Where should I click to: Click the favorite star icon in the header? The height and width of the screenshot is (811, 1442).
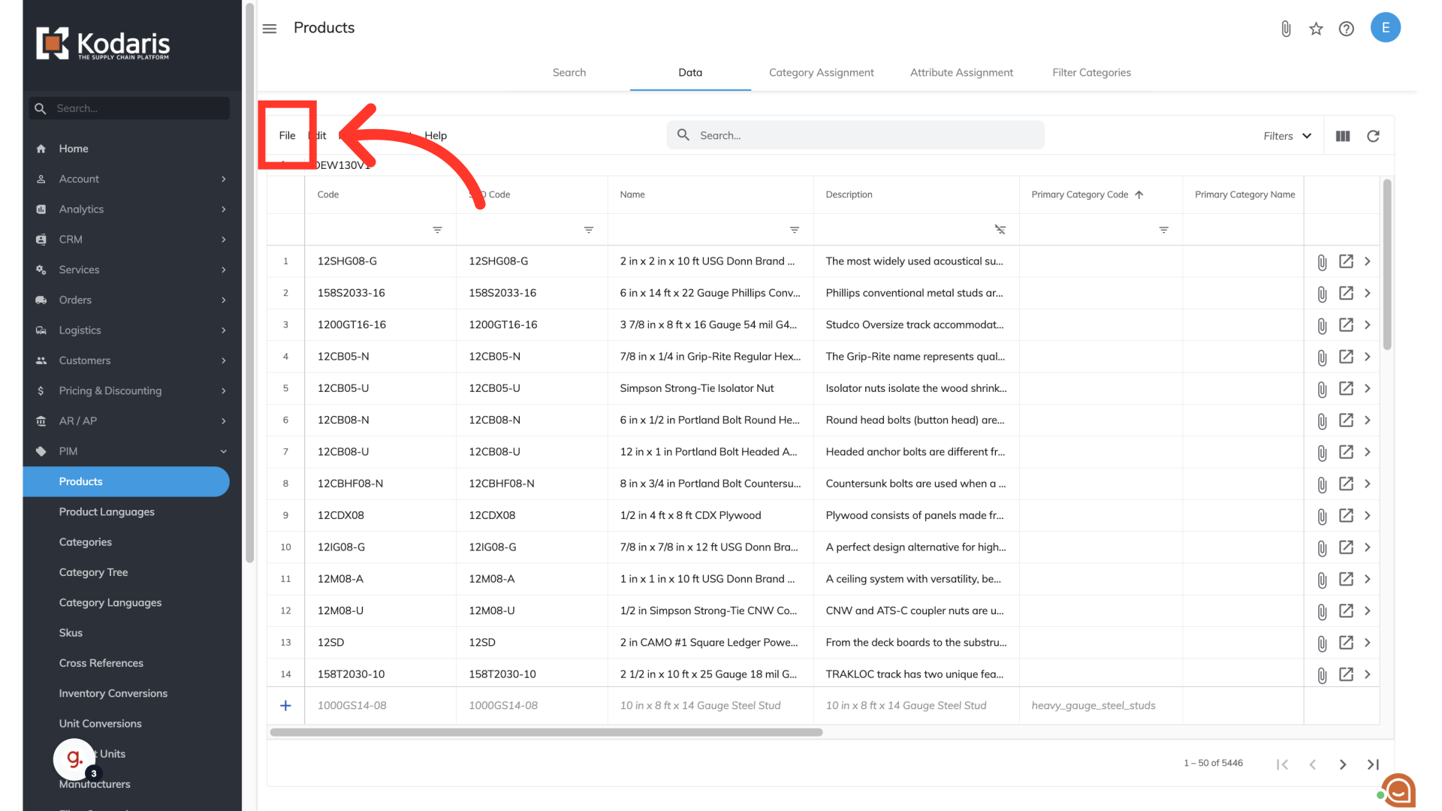1316,29
